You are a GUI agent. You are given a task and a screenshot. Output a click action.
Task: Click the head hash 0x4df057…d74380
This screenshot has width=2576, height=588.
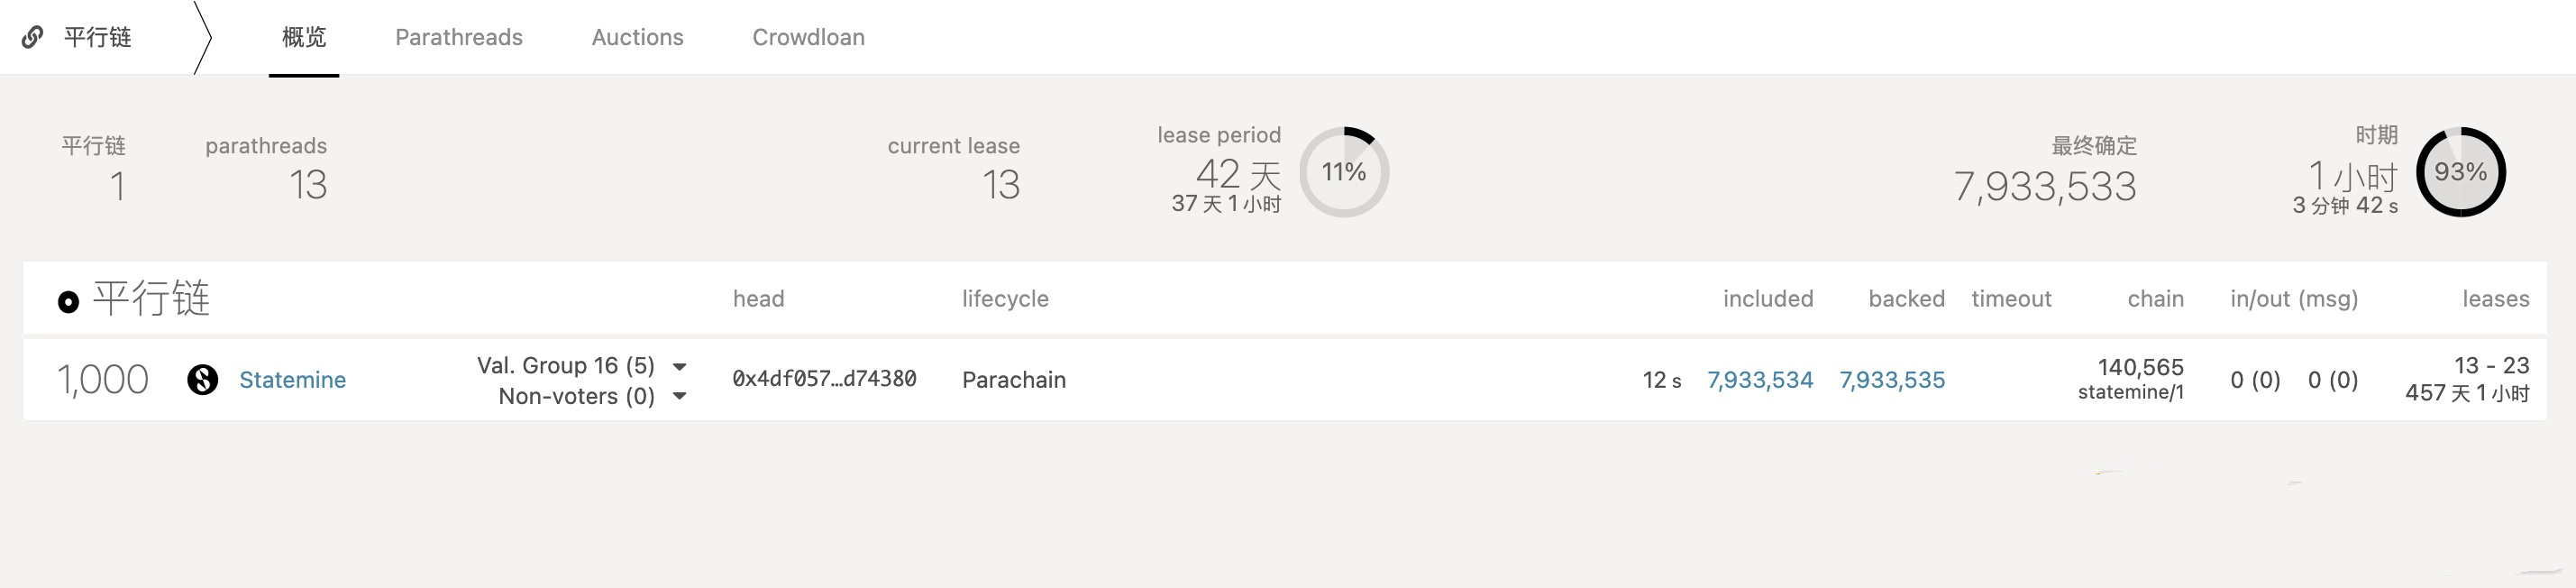point(824,379)
